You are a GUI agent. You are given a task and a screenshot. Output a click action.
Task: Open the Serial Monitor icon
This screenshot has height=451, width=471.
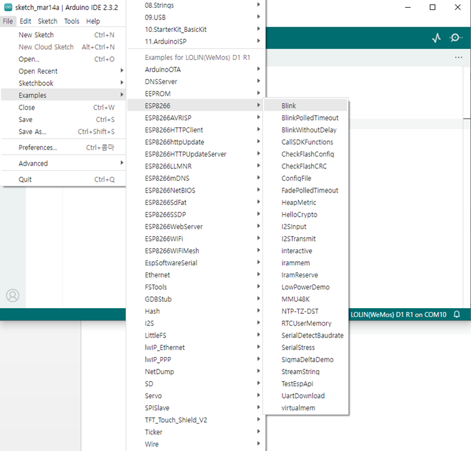click(456, 38)
